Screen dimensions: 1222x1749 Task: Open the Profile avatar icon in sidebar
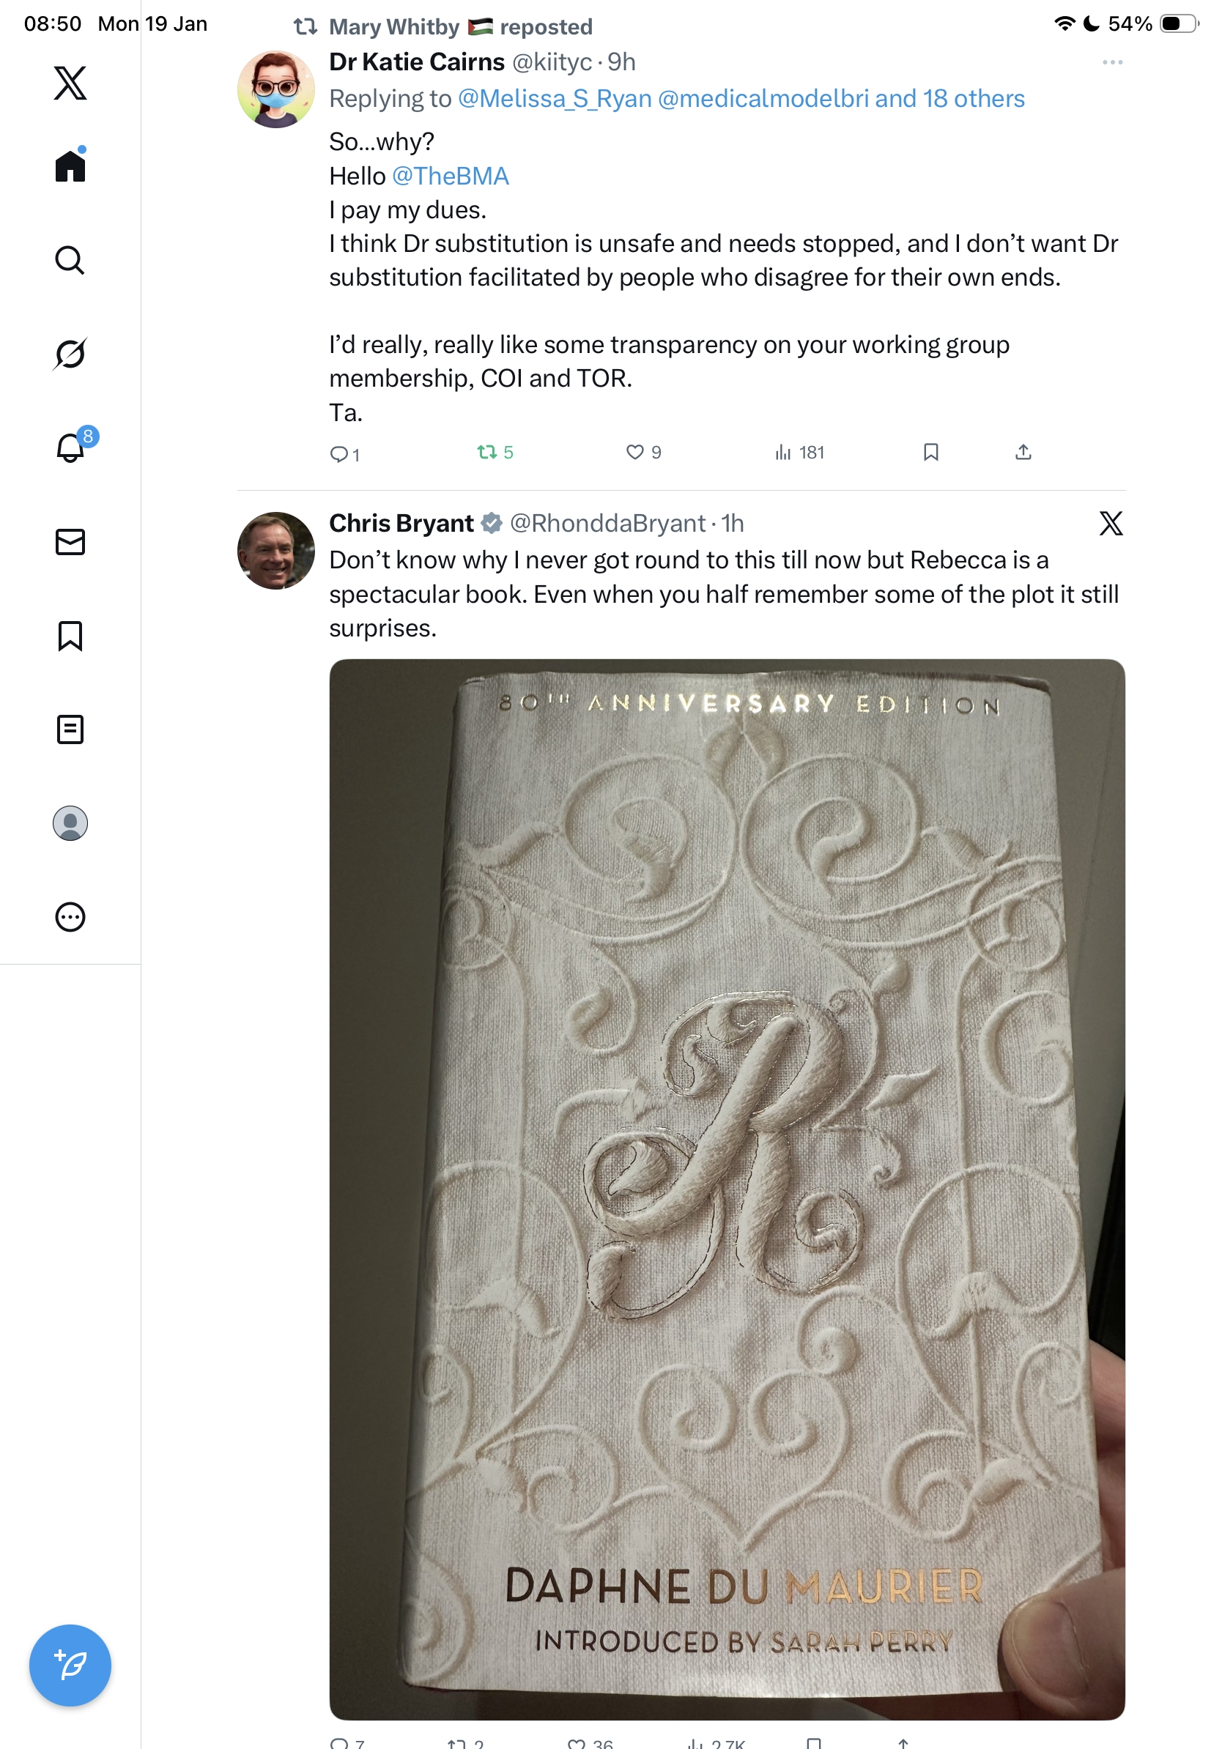tap(70, 822)
